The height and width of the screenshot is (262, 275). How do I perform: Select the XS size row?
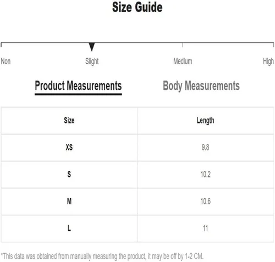click(x=137, y=148)
